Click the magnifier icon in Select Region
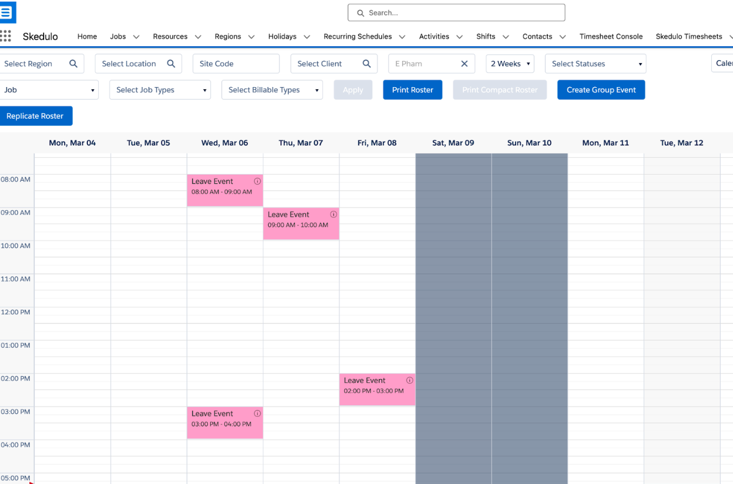 tap(74, 64)
